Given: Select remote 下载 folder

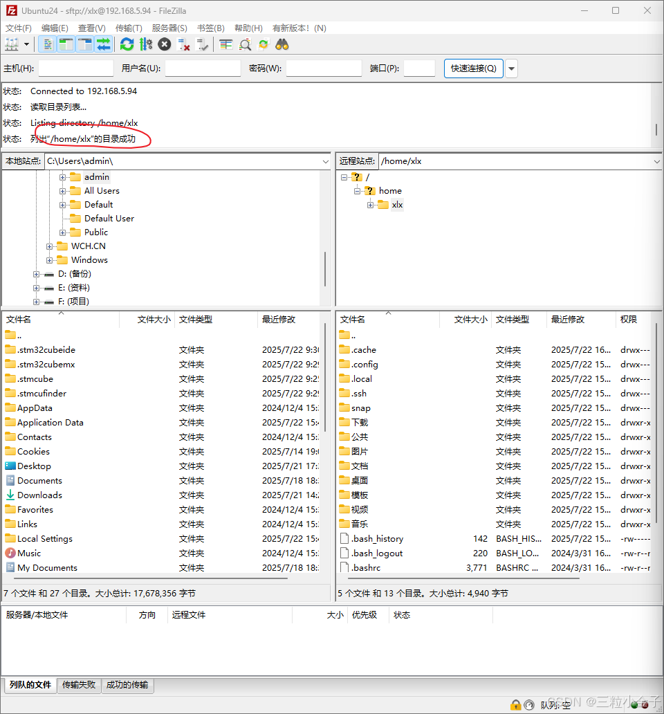Looking at the screenshot, I should tap(360, 423).
